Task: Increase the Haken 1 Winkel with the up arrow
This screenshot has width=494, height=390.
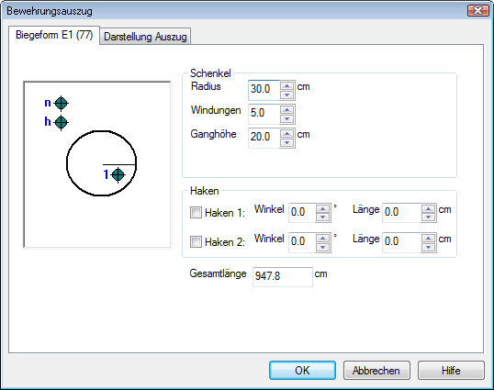Action: pyautogui.click(x=322, y=209)
